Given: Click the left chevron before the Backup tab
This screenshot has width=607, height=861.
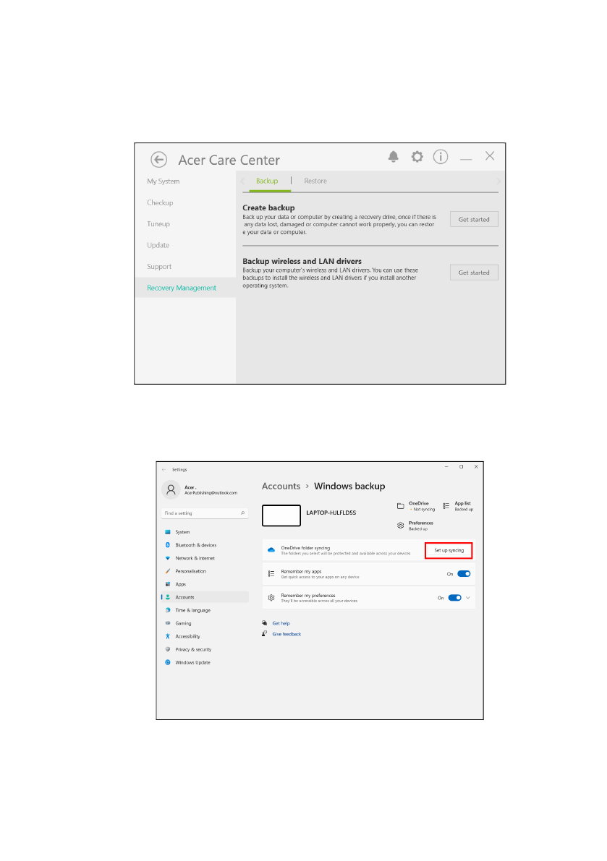Looking at the screenshot, I should [x=243, y=181].
